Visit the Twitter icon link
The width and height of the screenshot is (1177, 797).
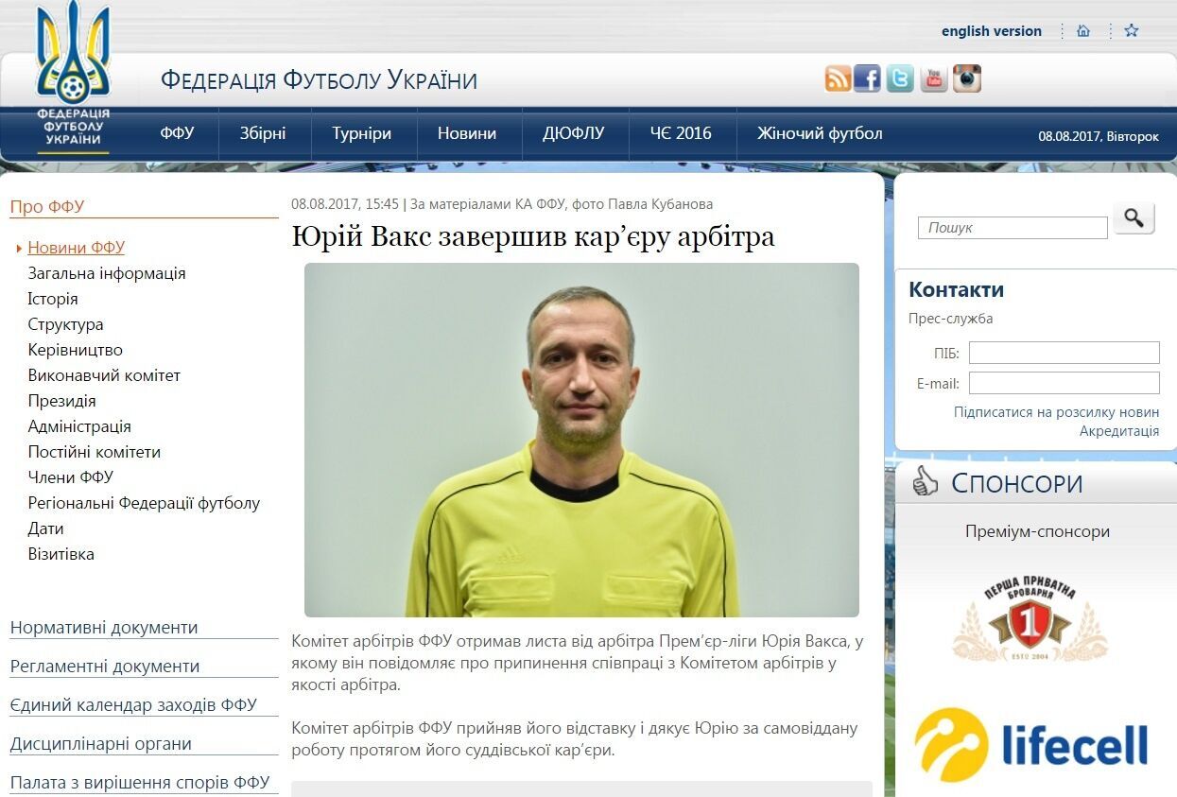[x=900, y=78]
